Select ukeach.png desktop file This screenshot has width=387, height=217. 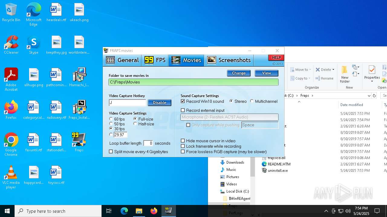[x=79, y=13]
